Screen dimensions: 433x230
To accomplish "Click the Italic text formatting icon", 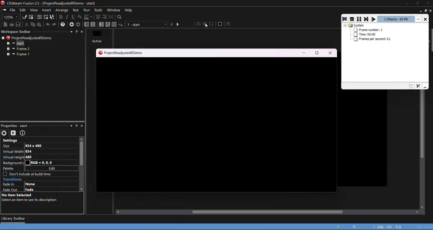I will tap(67, 17).
